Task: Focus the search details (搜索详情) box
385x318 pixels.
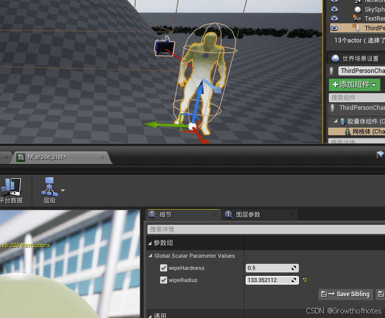Action: pos(266,229)
